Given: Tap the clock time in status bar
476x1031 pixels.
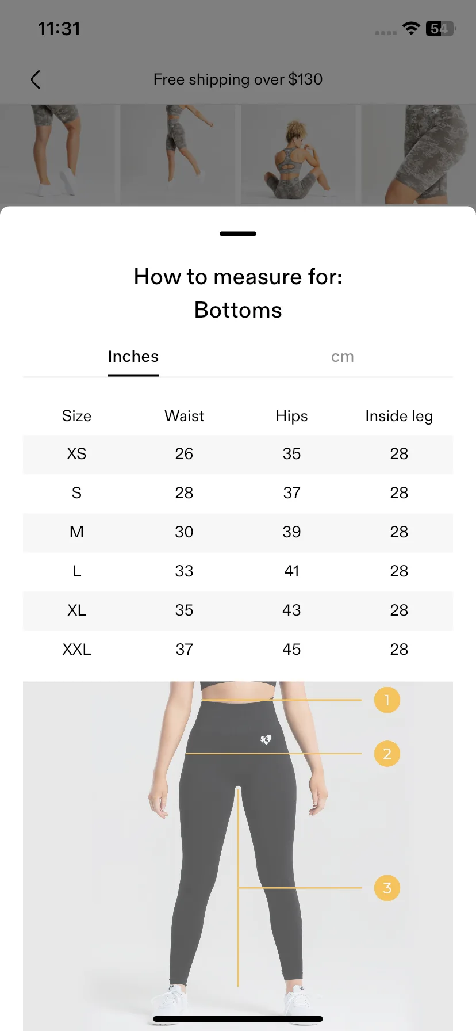Looking at the screenshot, I should [59, 29].
